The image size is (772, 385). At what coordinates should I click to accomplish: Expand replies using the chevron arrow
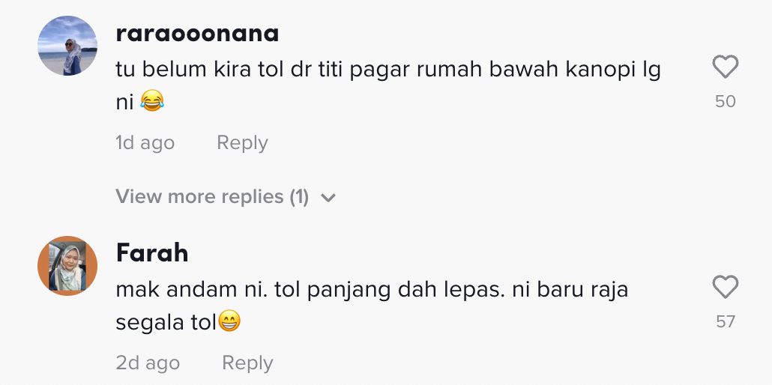328,198
